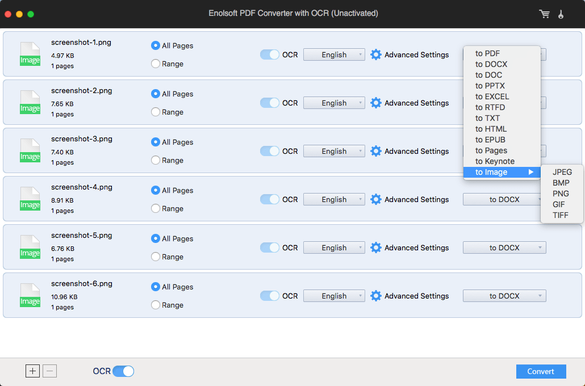Select All Pages radio for screenshot-2.png
Screen dimensions: 585x386
[156, 94]
